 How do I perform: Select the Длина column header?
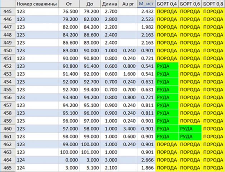pos(109,4)
